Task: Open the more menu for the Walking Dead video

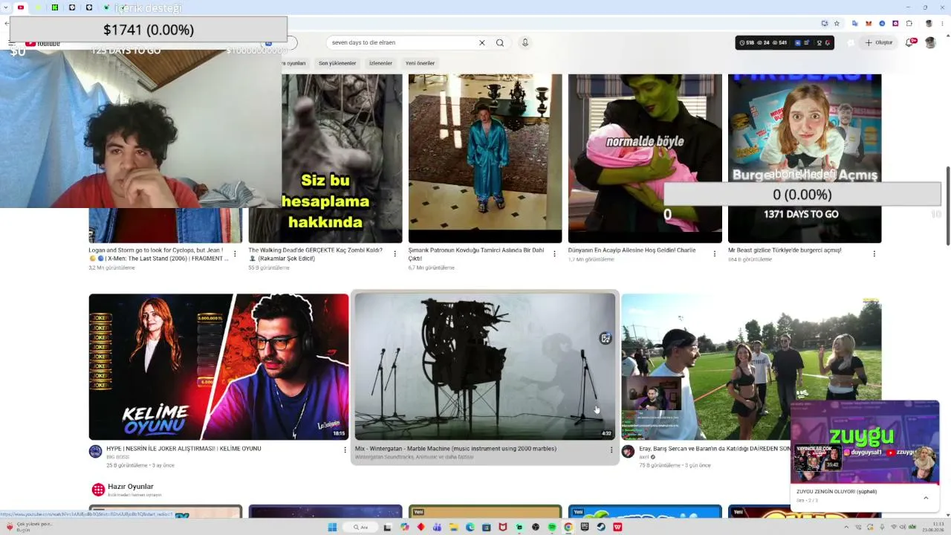Action: pyautogui.click(x=395, y=253)
